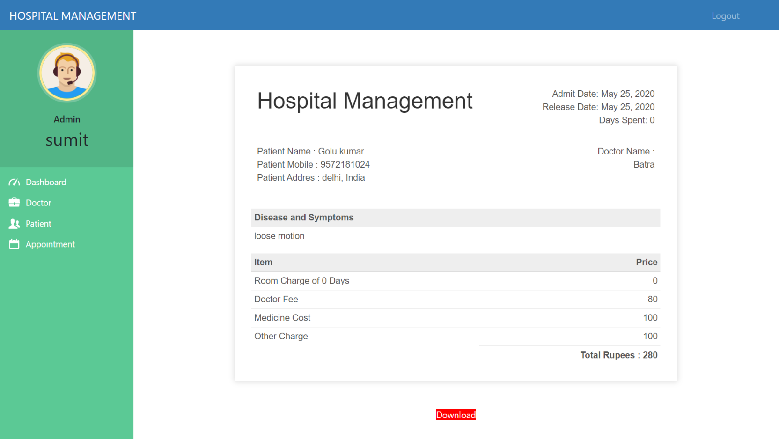Select the 'loose motion' symptom text

[279, 236]
